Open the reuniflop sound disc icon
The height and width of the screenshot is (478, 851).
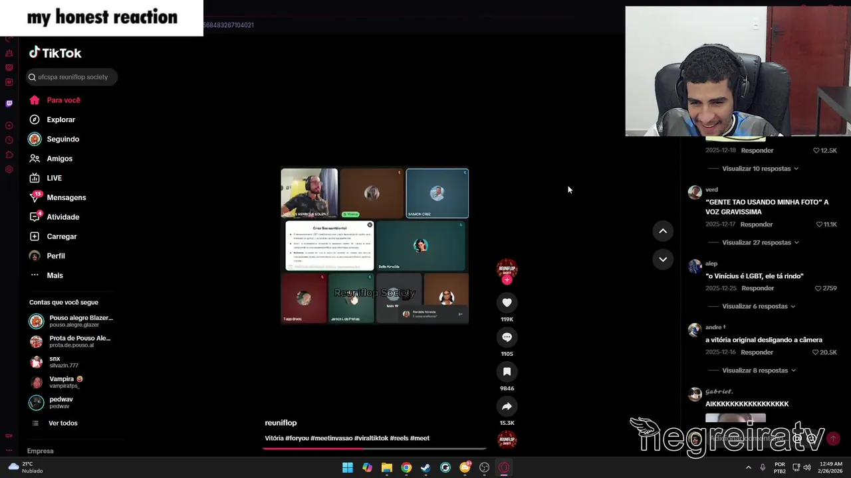[507, 439]
